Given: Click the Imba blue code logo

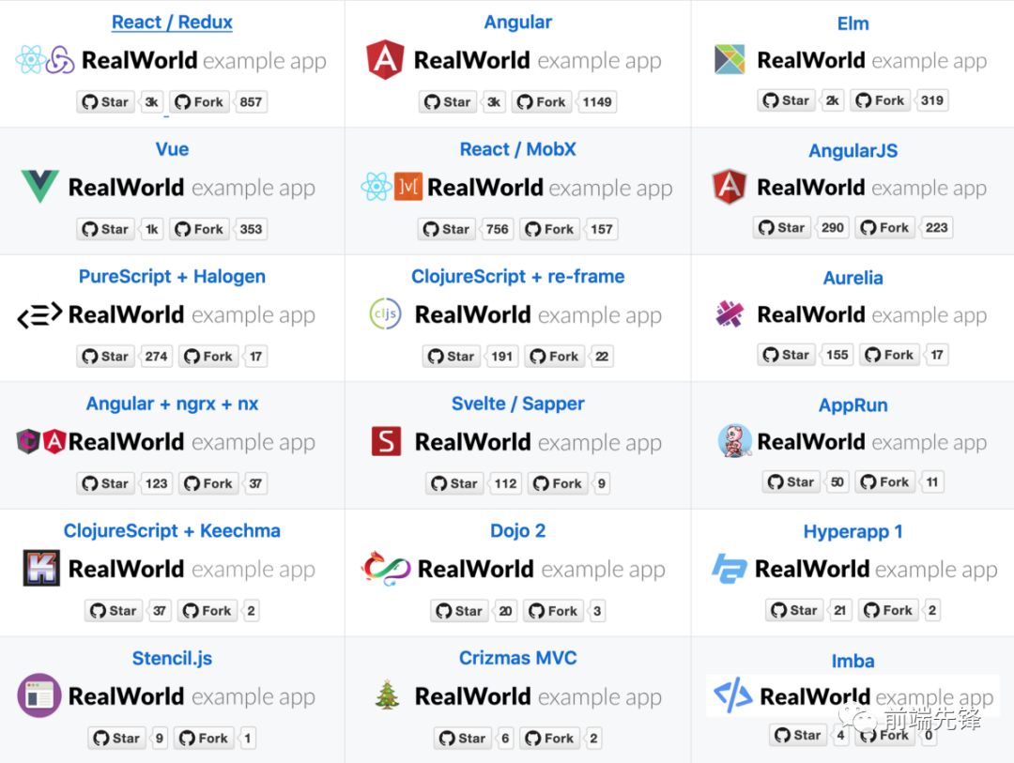Looking at the screenshot, I should [732, 695].
